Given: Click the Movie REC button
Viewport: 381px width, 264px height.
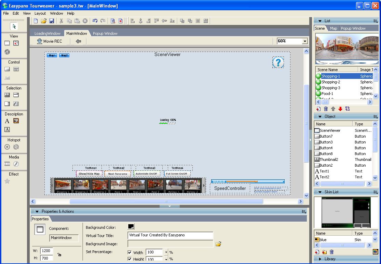Looking at the screenshot, I should pos(50,41).
